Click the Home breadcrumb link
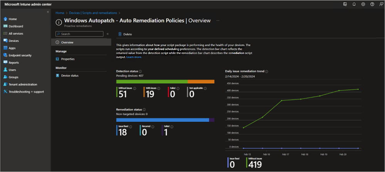The width and height of the screenshot is (385, 172). (60, 13)
